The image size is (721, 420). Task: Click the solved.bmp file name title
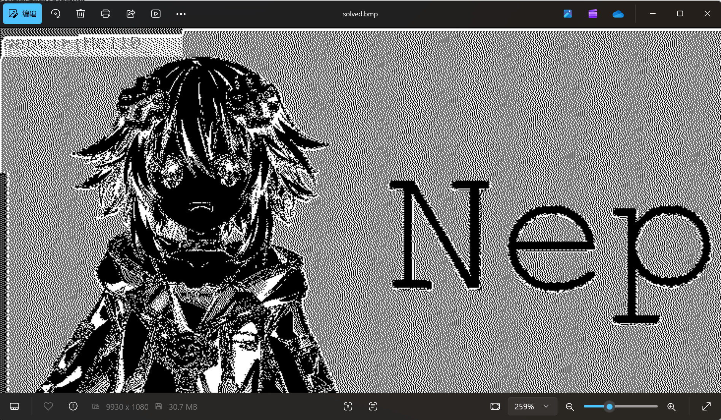coord(360,14)
